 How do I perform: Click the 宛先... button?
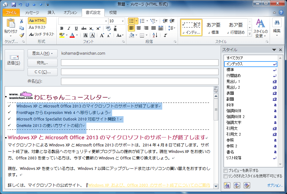coord(42,63)
